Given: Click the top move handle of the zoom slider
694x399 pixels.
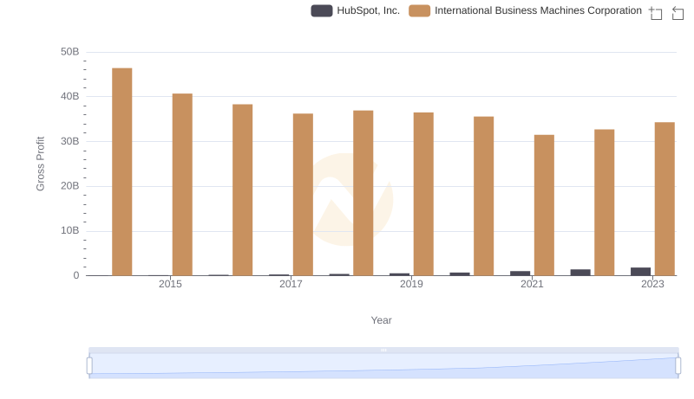Looking at the screenshot, I should (x=383, y=350).
